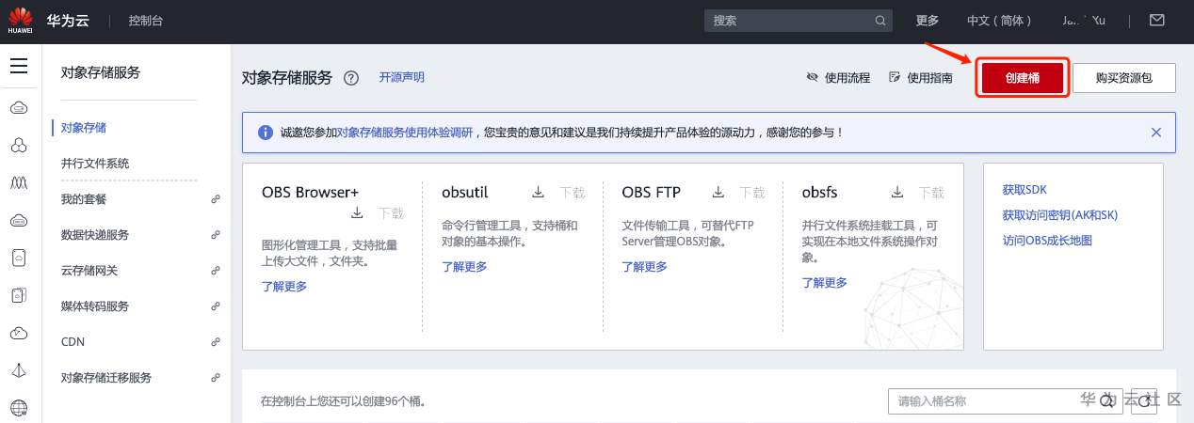Click 了解更多 under OBS Browser+
The height and width of the screenshot is (423, 1194).
284,286
